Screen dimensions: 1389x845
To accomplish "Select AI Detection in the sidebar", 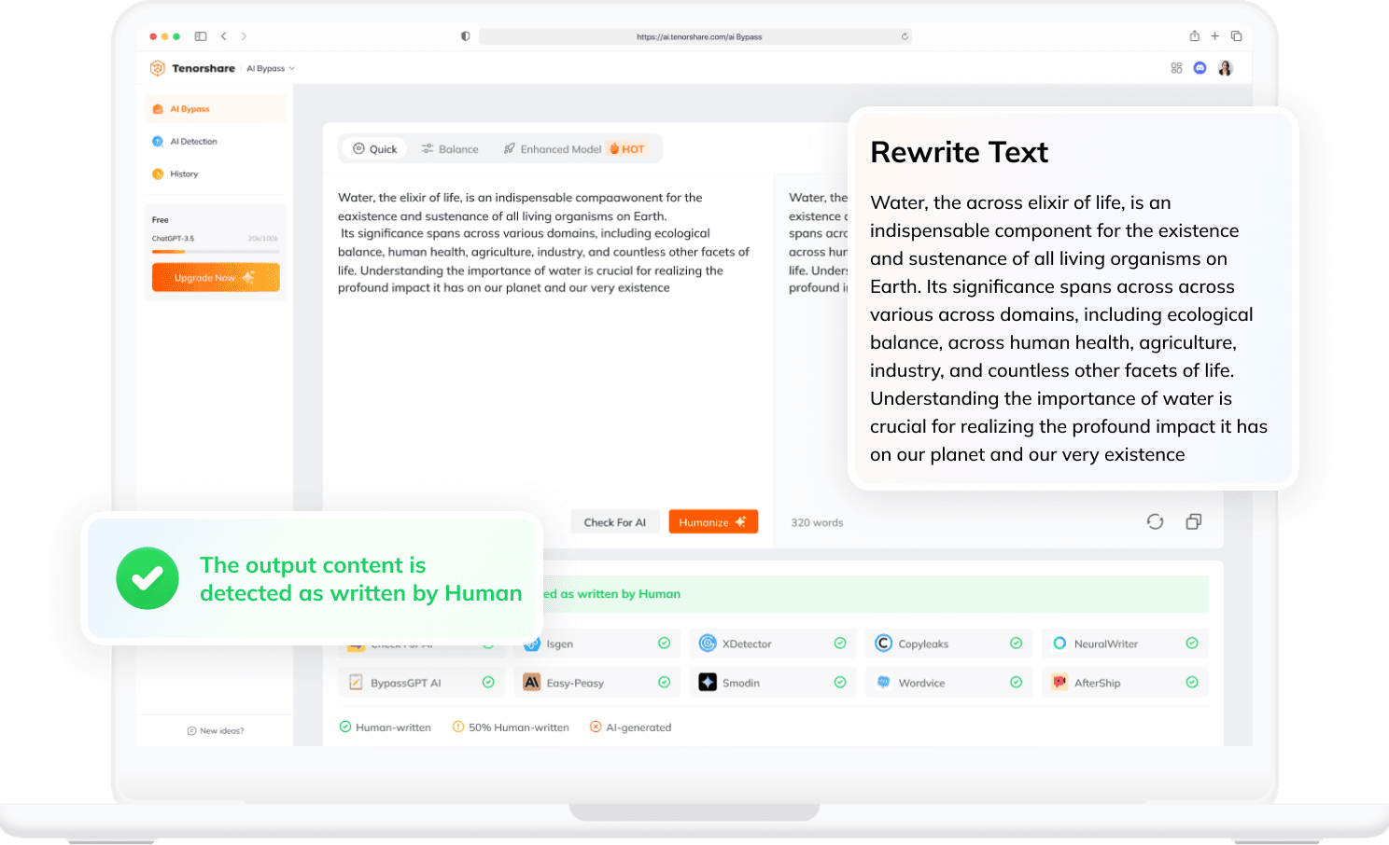I will (x=216, y=142).
